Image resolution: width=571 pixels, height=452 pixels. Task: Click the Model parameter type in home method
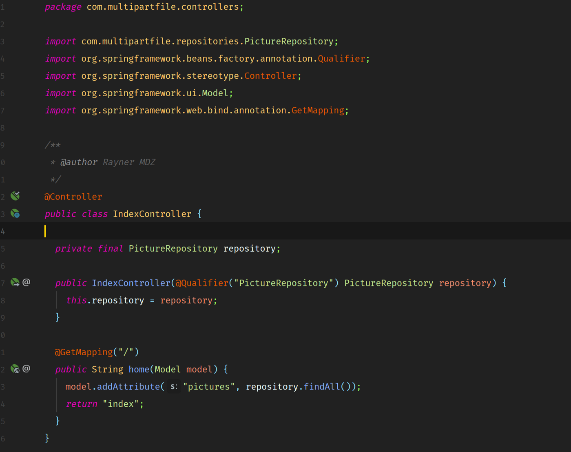[x=167, y=370]
